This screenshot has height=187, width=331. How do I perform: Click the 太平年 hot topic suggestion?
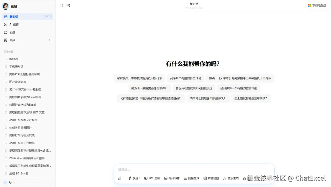click(240, 78)
